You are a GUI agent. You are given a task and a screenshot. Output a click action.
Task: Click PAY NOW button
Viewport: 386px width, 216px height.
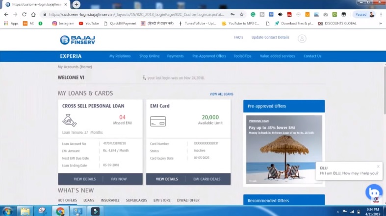click(x=119, y=179)
